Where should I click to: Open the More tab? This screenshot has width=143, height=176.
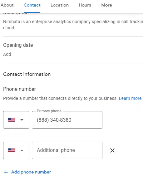pyautogui.click(x=106, y=5)
